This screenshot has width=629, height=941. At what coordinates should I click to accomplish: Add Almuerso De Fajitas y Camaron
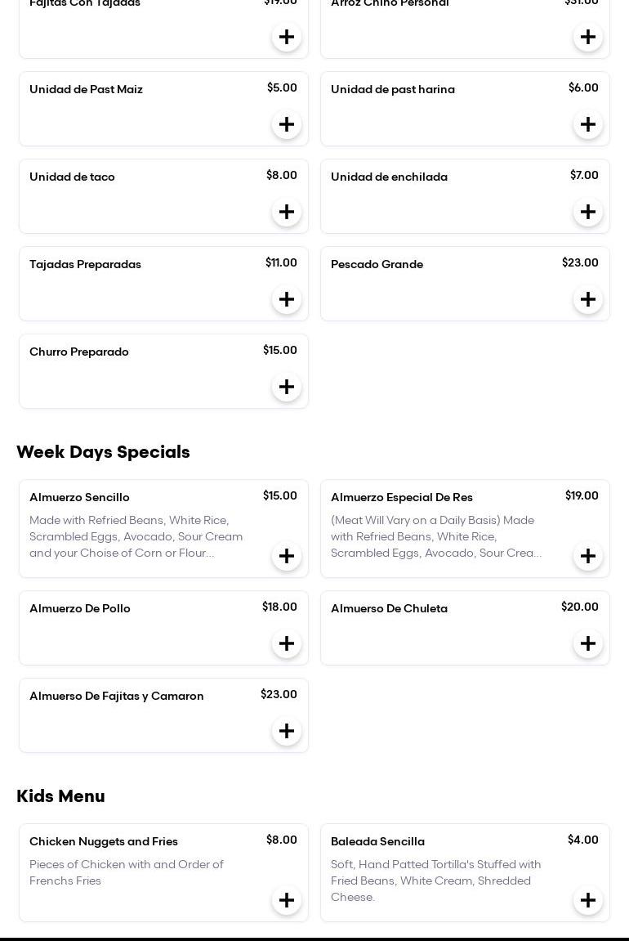coord(287,731)
